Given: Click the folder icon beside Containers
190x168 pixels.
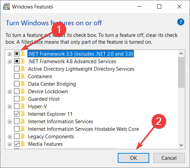Looking at the screenshot, I should (x=23, y=76).
